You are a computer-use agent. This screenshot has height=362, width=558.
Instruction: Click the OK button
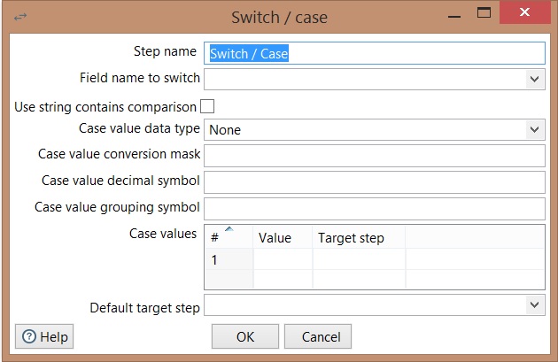pos(245,336)
